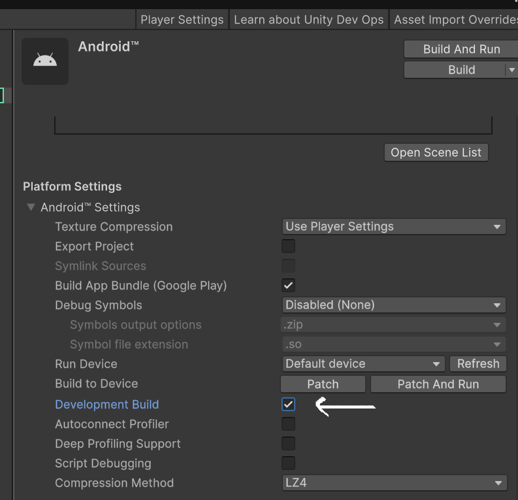Uncheck Build App Bundle (Google Play)

(288, 285)
